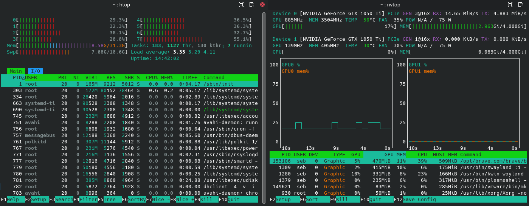This screenshot has width=529, height=206.
Task: Open the F6 Sort menu in nvtop
Action: tap(312, 199)
